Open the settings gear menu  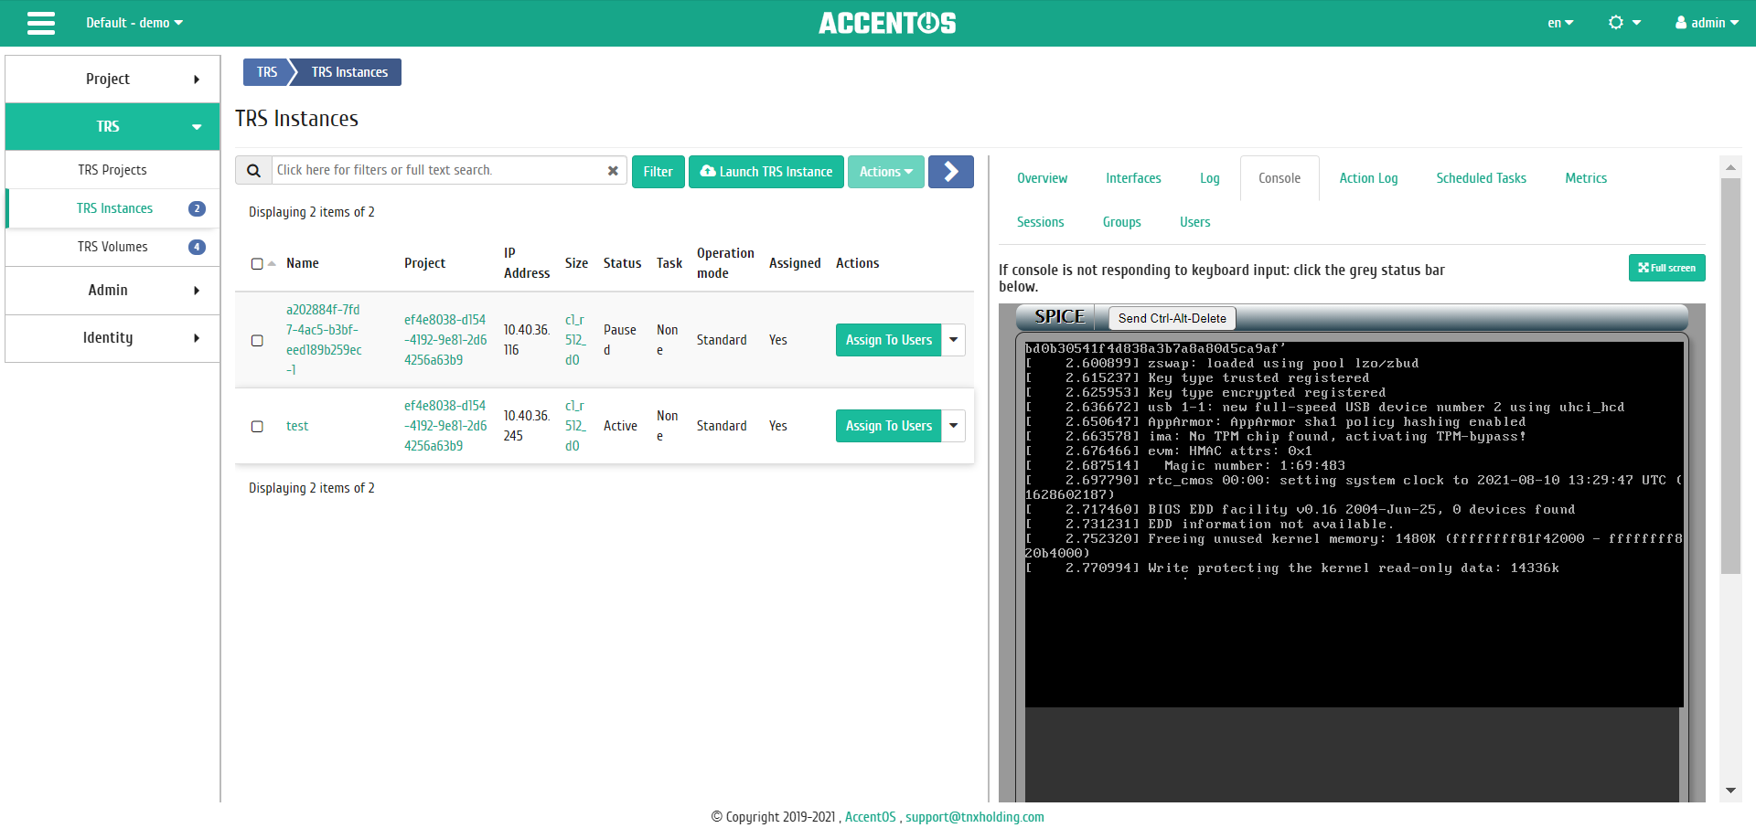pos(1624,23)
